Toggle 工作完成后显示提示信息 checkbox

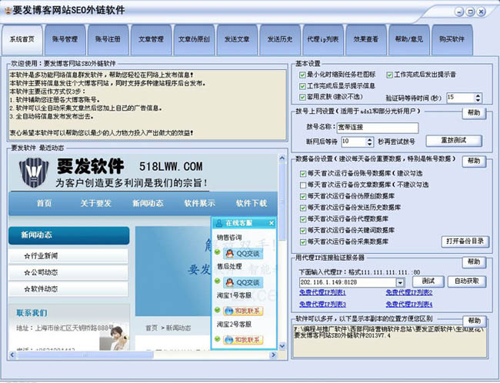tap(302, 86)
